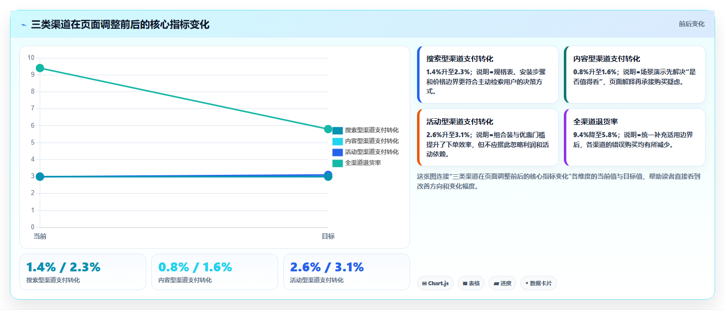The height and width of the screenshot is (310, 725).
Task: Click the 当前 x-axis label
Action: pyautogui.click(x=40, y=236)
